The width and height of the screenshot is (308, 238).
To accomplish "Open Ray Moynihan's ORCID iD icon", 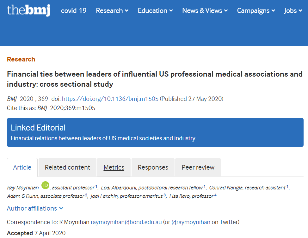I will click(x=45, y=185).
